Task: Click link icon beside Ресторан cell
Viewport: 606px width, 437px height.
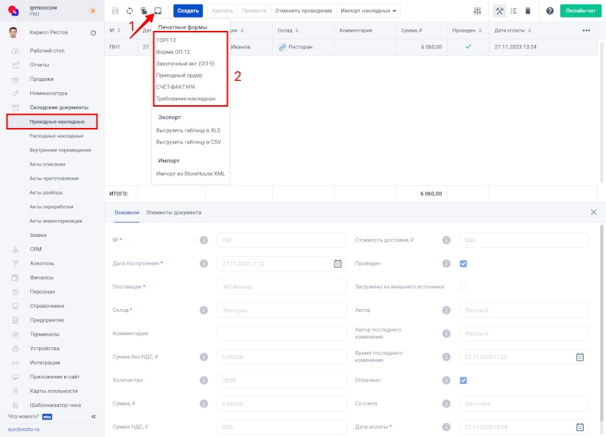Action: coord(282,47)
